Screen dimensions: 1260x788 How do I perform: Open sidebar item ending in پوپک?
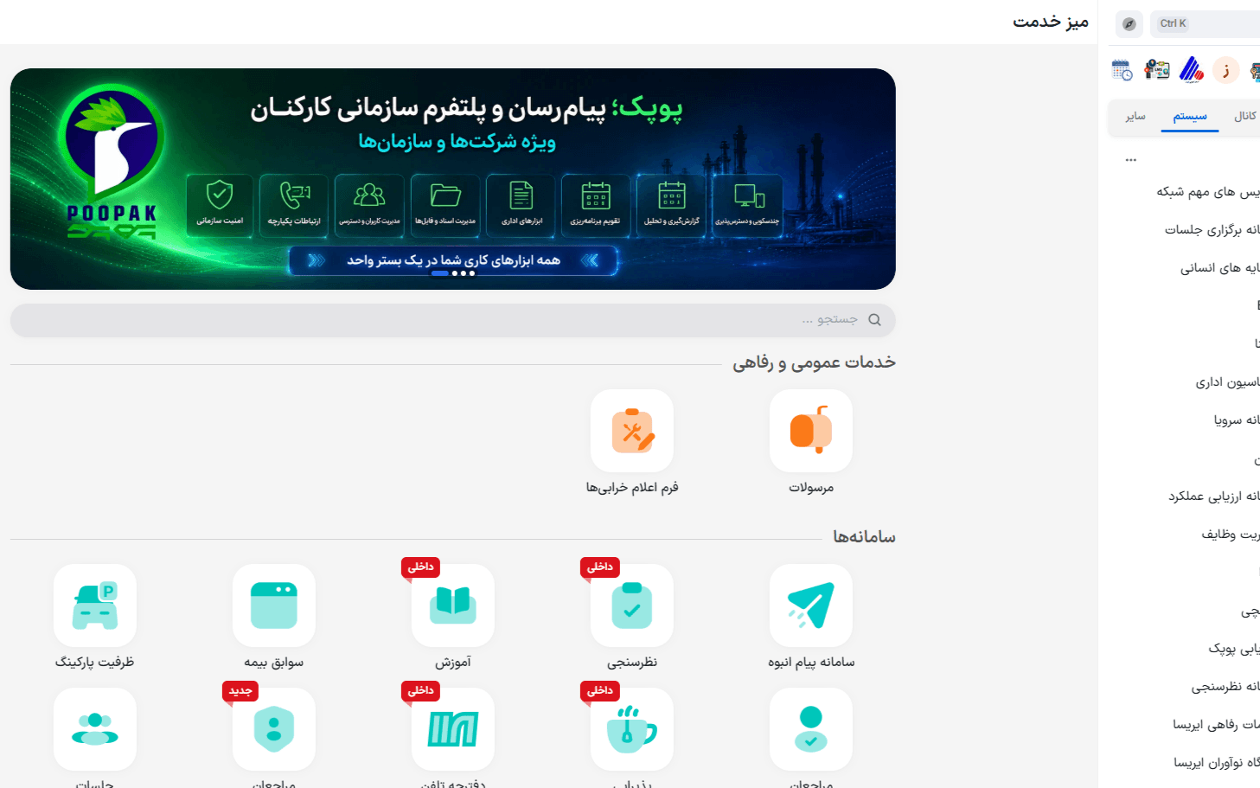coord(1234,649)
